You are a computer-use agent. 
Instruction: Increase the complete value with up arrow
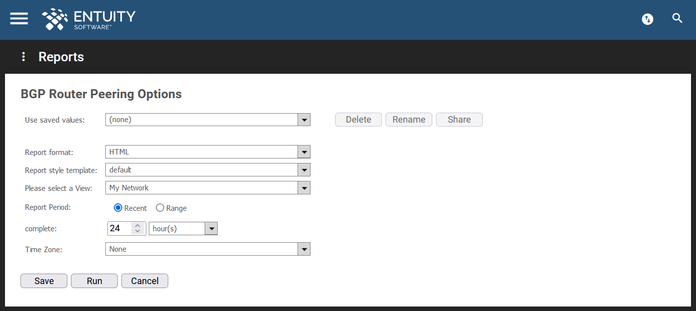click(x=138, y=225)
